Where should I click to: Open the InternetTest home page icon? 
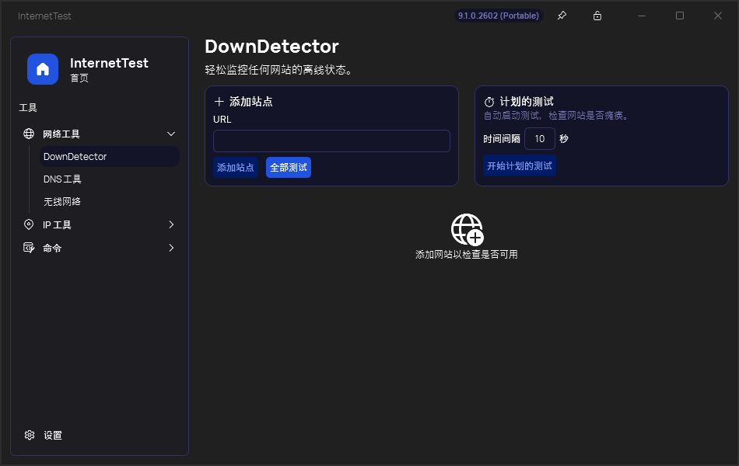[x=43, y=69]
